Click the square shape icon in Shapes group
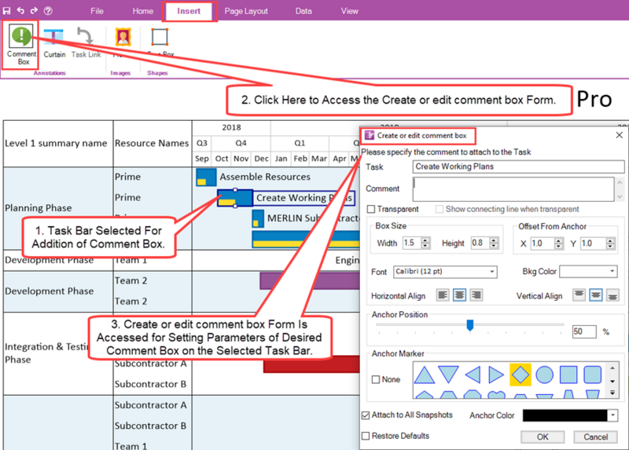The height and width of the screenshot is (450, 629). click(160, 37)
